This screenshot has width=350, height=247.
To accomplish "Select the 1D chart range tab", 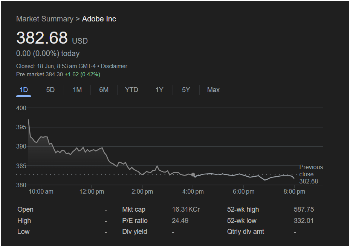I will coord(24,90).
